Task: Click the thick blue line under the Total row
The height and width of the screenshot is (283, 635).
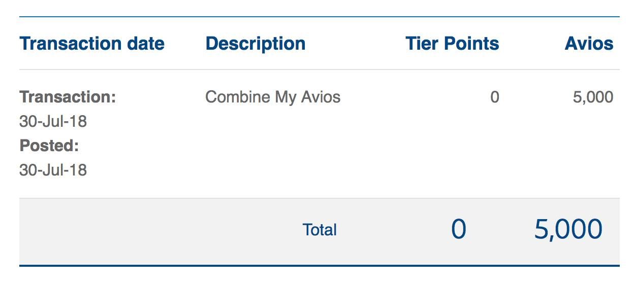Action: pyautogui.click(x=320, y=265)
